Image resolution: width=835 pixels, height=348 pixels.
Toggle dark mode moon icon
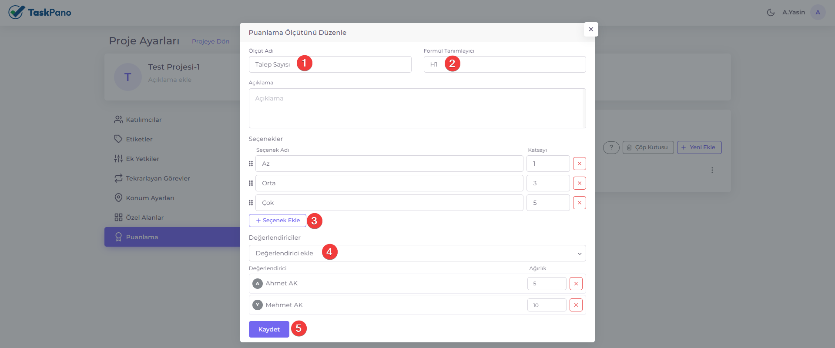(x=771, y=12)
